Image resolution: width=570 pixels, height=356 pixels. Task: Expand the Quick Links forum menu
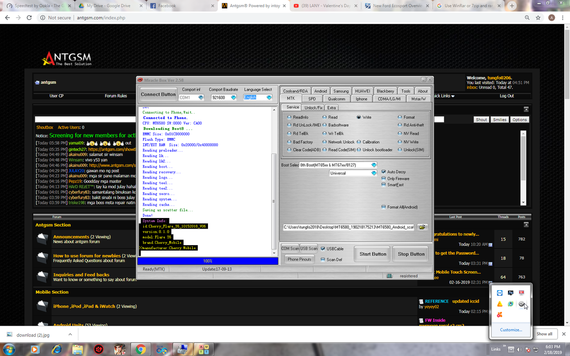[x=444, y=96]
